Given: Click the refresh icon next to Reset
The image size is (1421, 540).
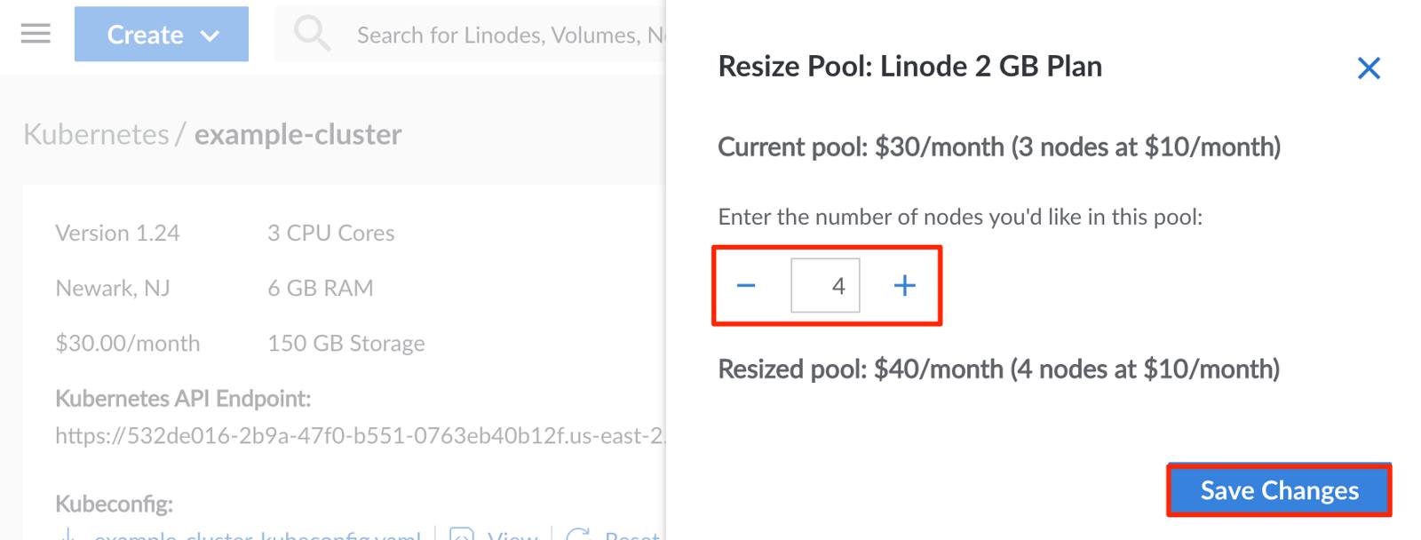Looking at the screenshot, I should (x=580, y=535).
